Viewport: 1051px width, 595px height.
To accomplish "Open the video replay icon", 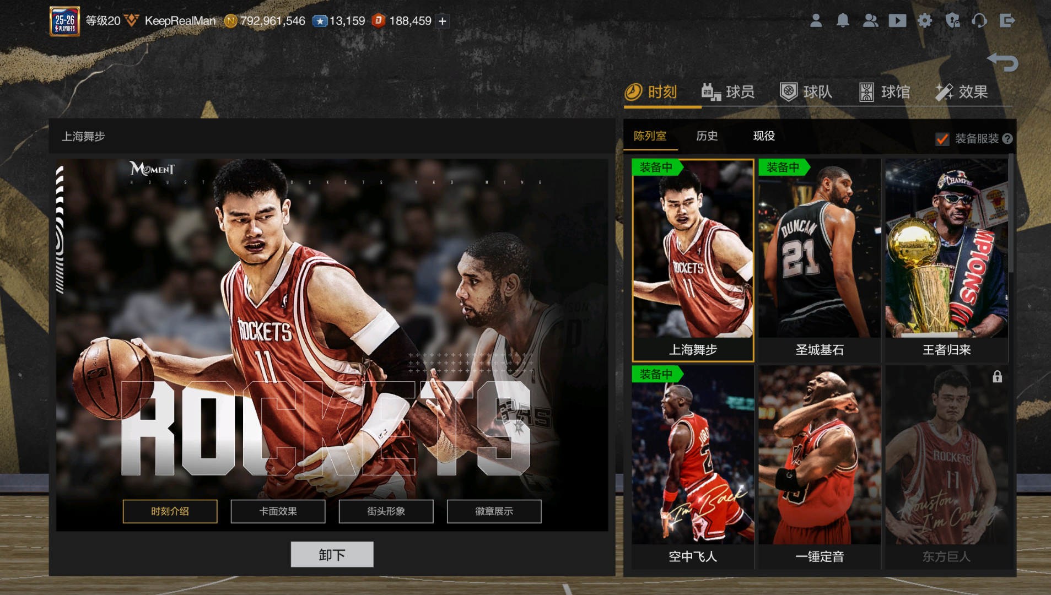I will coord(897,21).
